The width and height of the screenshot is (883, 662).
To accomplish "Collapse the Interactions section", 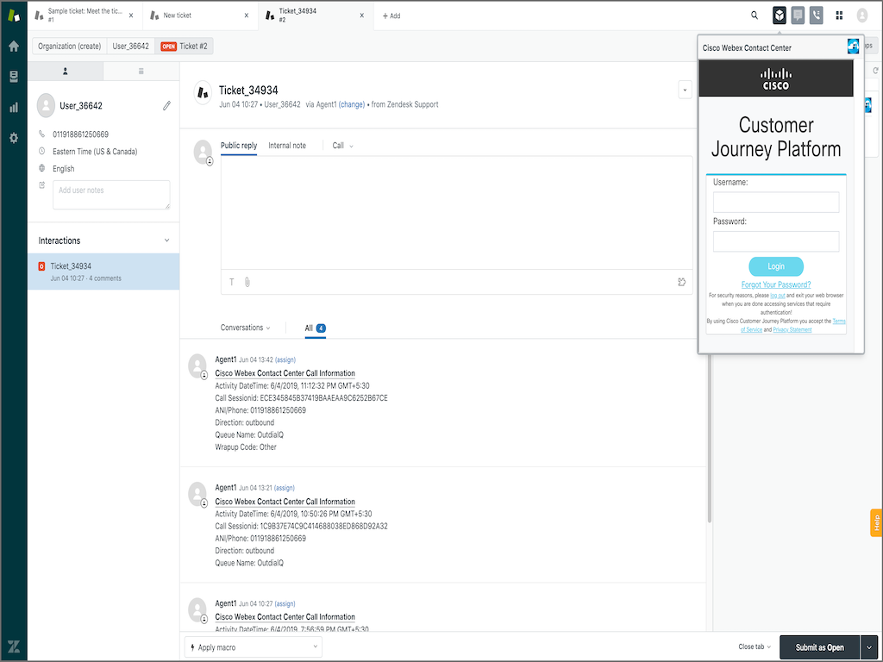I will pos(166,241).
